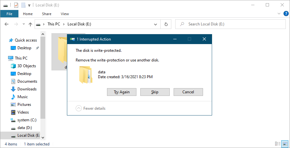
Task: Click the Forward navigation arrow
Action: pos(16,24)
